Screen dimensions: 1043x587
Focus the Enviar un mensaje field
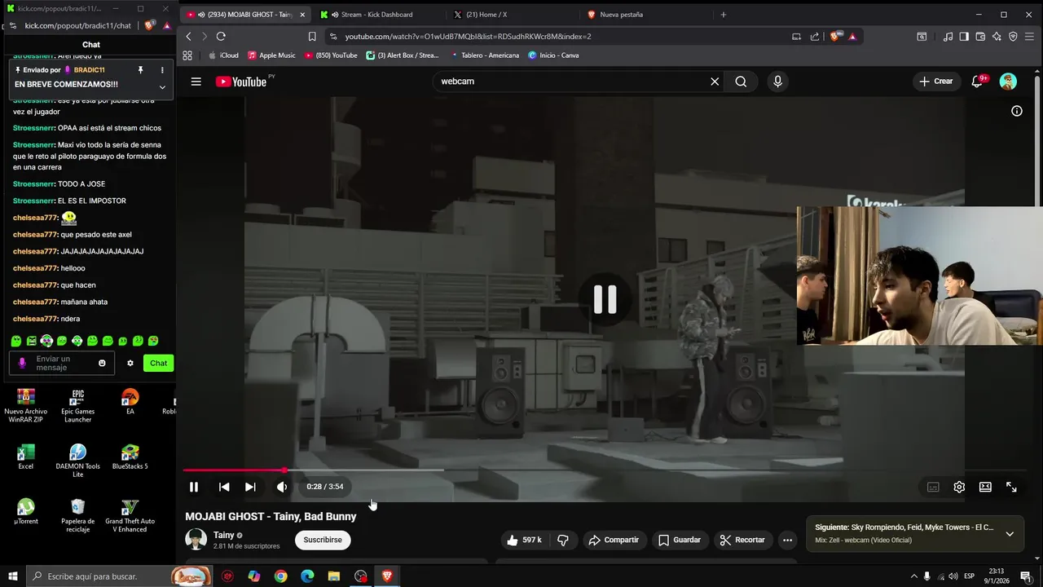click(x=60, y=363)
